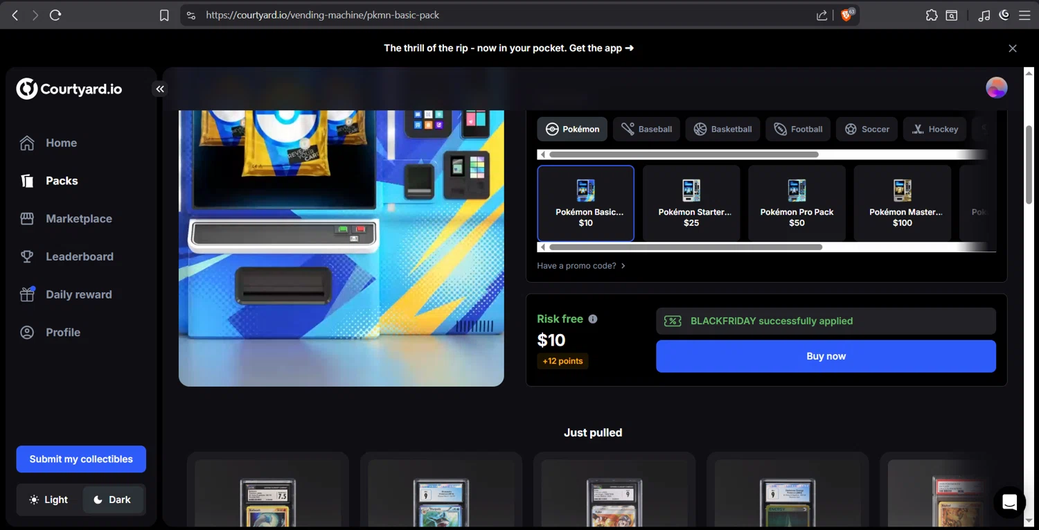Image resolution: width=1039 pixels, height=530 pixels.
Task: Choose Pokémon Pro Pack $50
Action: tap(797, 203)
